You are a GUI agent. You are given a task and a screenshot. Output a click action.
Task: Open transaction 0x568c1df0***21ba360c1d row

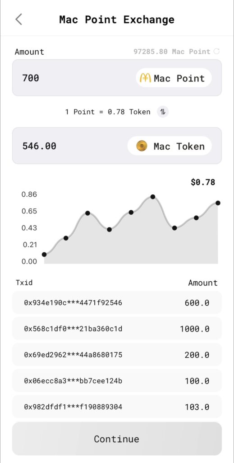tap(117, 329)
